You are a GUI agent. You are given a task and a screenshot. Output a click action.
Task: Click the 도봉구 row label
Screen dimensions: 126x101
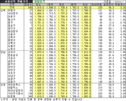[12, 46]
